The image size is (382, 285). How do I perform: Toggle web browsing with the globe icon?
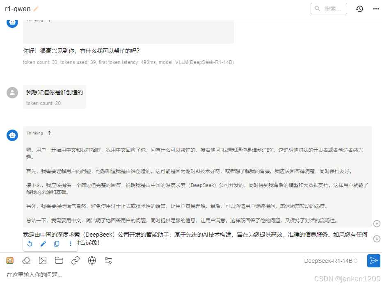coord(92,260)
